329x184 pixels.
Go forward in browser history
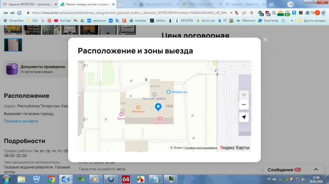tap(12, 13)
